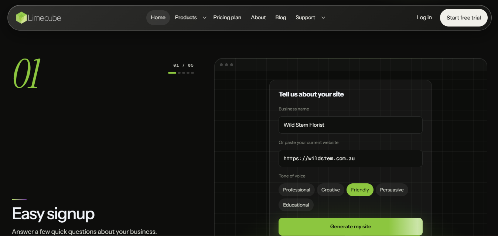Click the large green "01" number
Viewport: 498px width, 236px height.
click(x=27, y=74)
